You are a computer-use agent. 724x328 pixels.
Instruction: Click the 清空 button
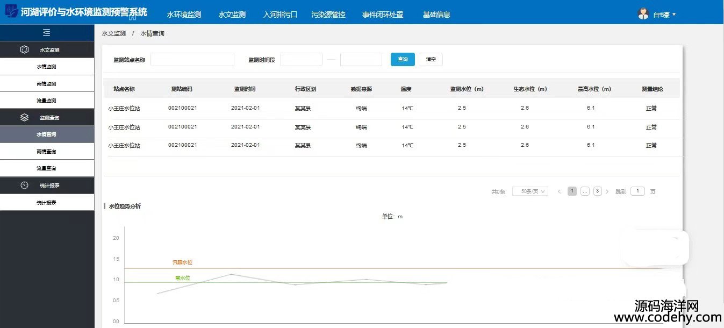431,59
